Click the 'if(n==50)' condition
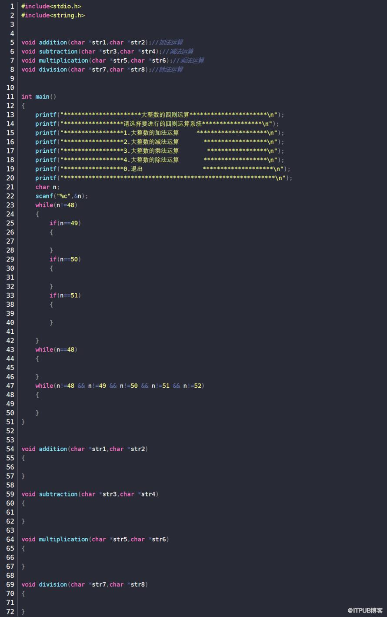The height and width of the screenshot is (617, 387). tap(65, 259)
